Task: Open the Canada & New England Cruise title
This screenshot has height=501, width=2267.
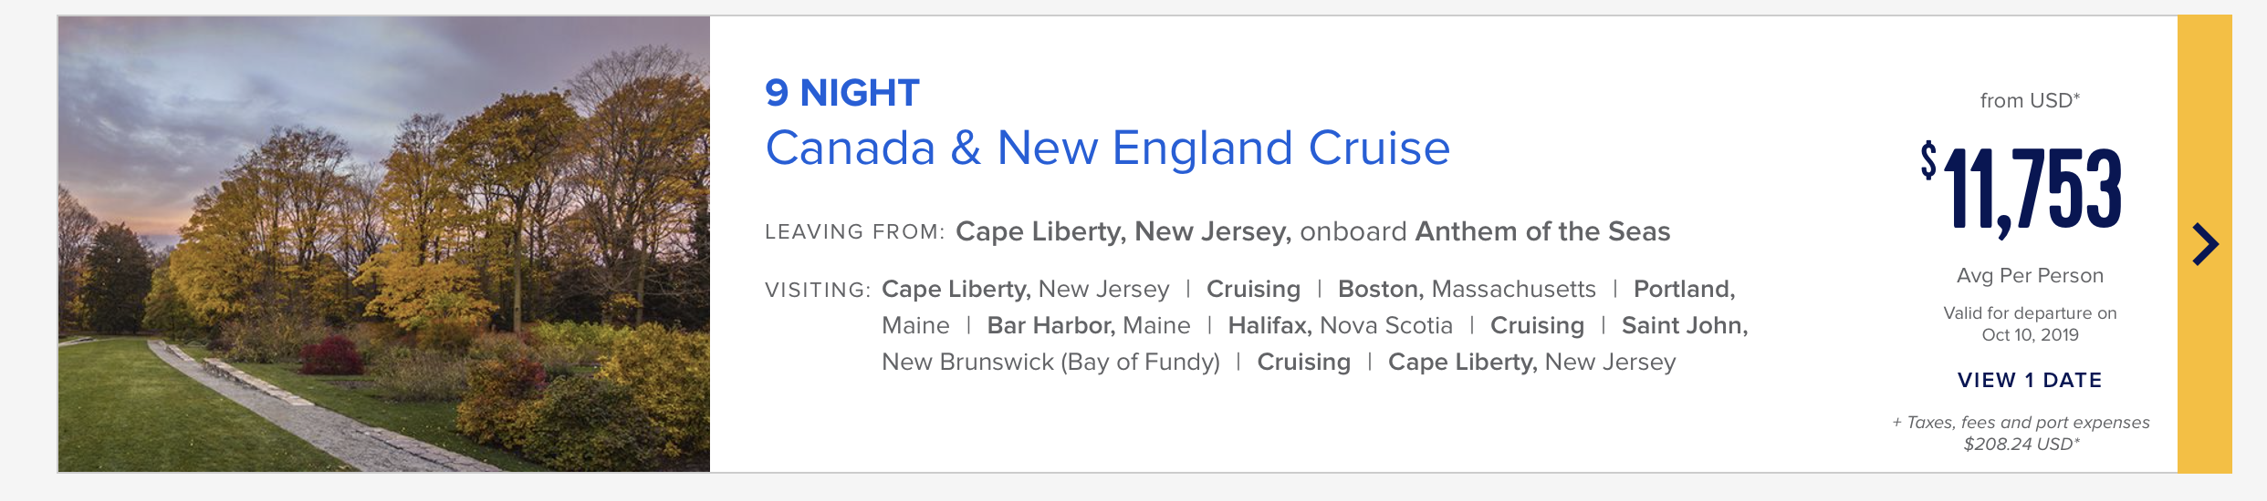Action: (x=1107, y=148)
